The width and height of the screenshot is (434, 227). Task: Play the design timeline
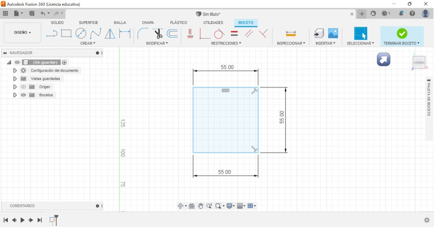pyautogui.click(x=22, y=220)
